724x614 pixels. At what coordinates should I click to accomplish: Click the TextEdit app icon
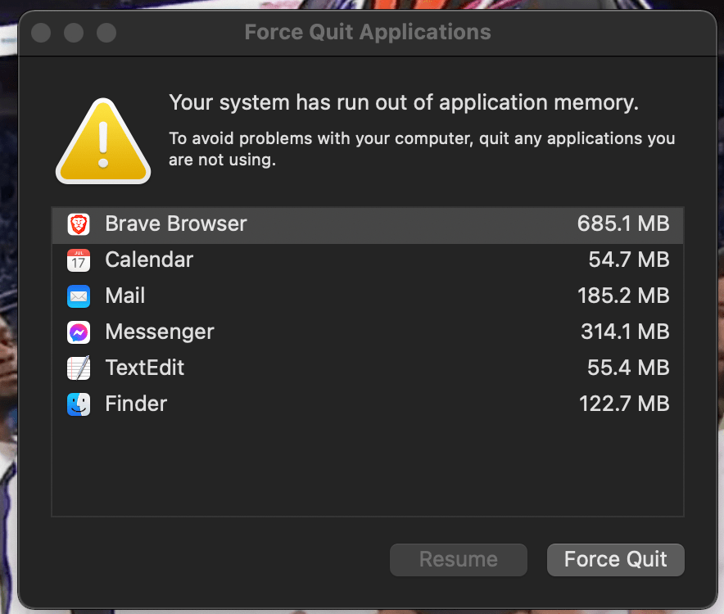[79, 368]
